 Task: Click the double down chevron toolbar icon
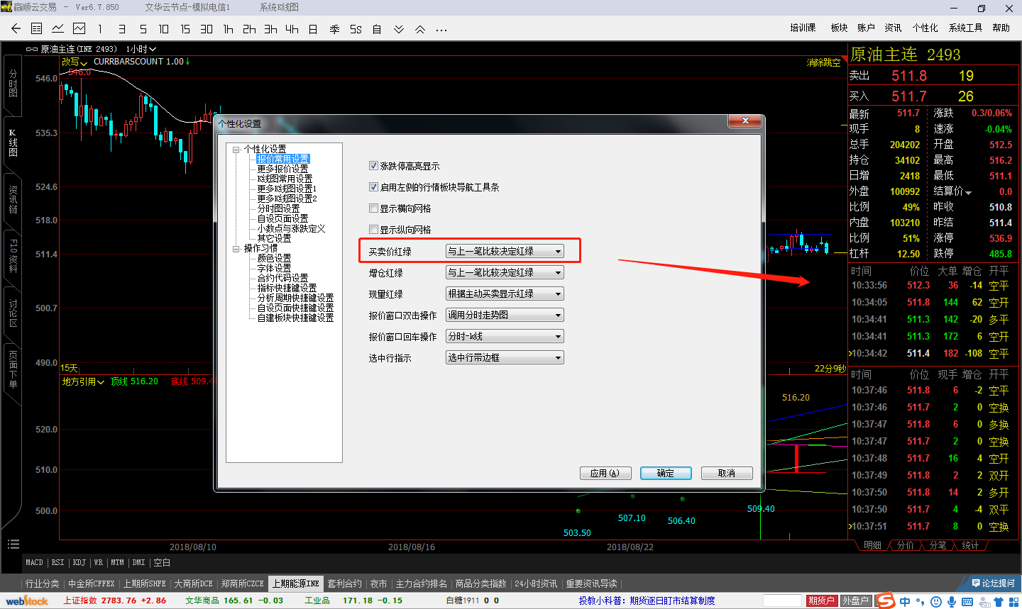[x=399, y=29]
